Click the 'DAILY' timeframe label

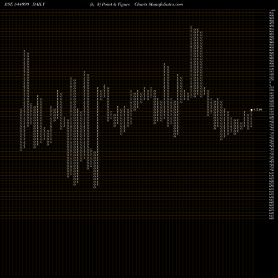click(38, 4)
